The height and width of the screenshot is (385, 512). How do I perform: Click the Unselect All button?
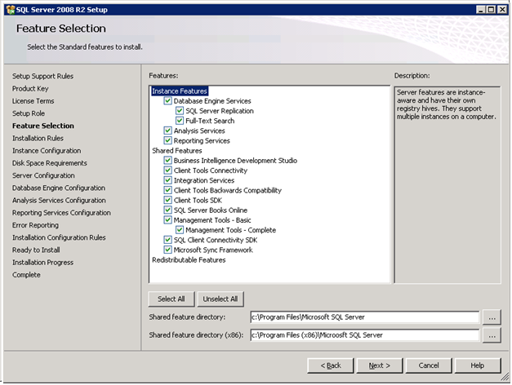[x=220, y=299]
